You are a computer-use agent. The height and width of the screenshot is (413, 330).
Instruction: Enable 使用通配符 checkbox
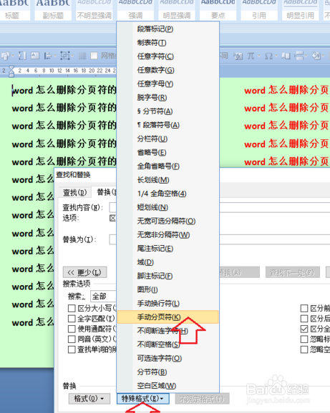[72, 329]
